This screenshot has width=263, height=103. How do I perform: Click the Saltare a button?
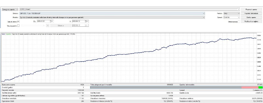pos(61,26)
